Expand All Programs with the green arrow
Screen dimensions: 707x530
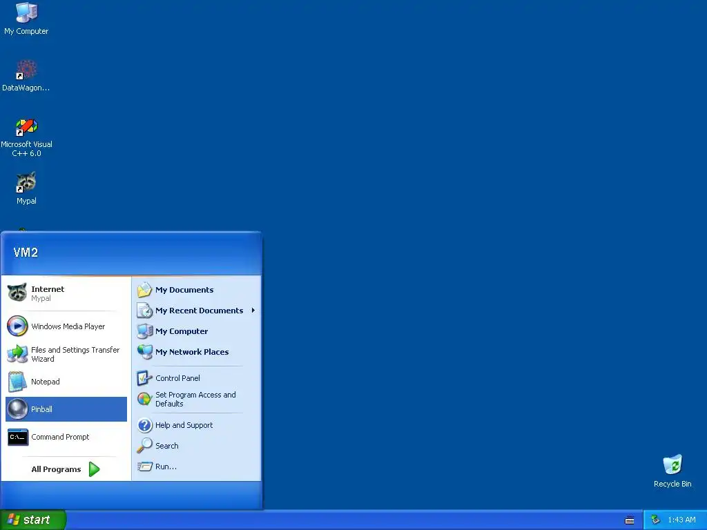[x=94, y=469]
